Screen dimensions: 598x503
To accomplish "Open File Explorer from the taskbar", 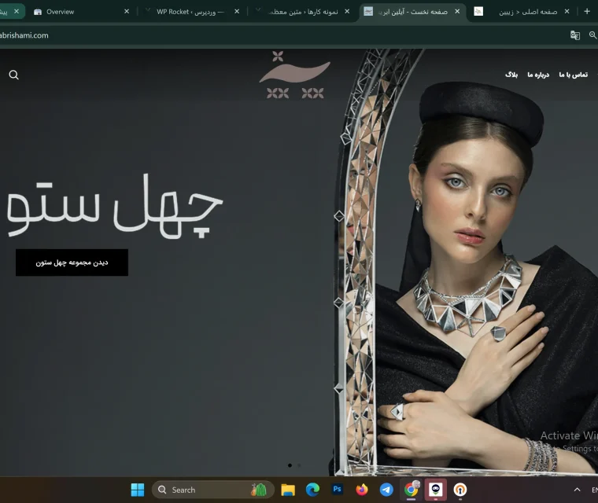I will [x=288, y=490].
